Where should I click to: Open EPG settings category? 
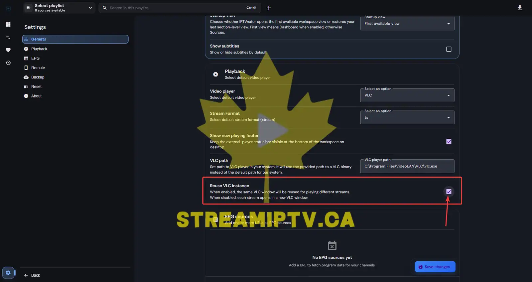click(x=75, y=58)
